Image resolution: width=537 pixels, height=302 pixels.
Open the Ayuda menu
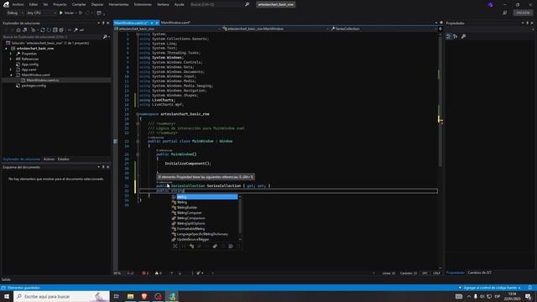179,4
